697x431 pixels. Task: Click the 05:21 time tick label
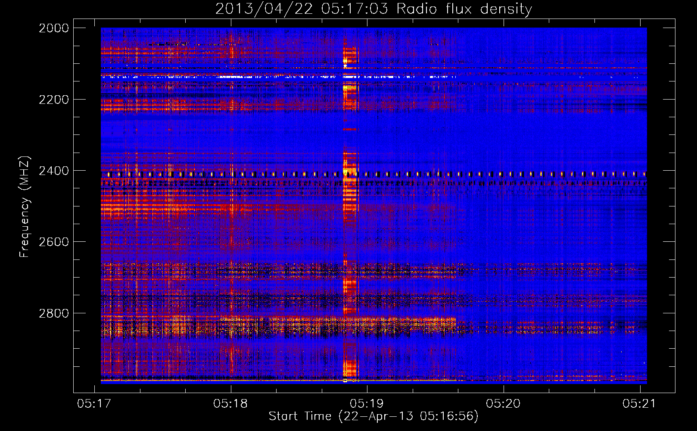pos(639,403)
